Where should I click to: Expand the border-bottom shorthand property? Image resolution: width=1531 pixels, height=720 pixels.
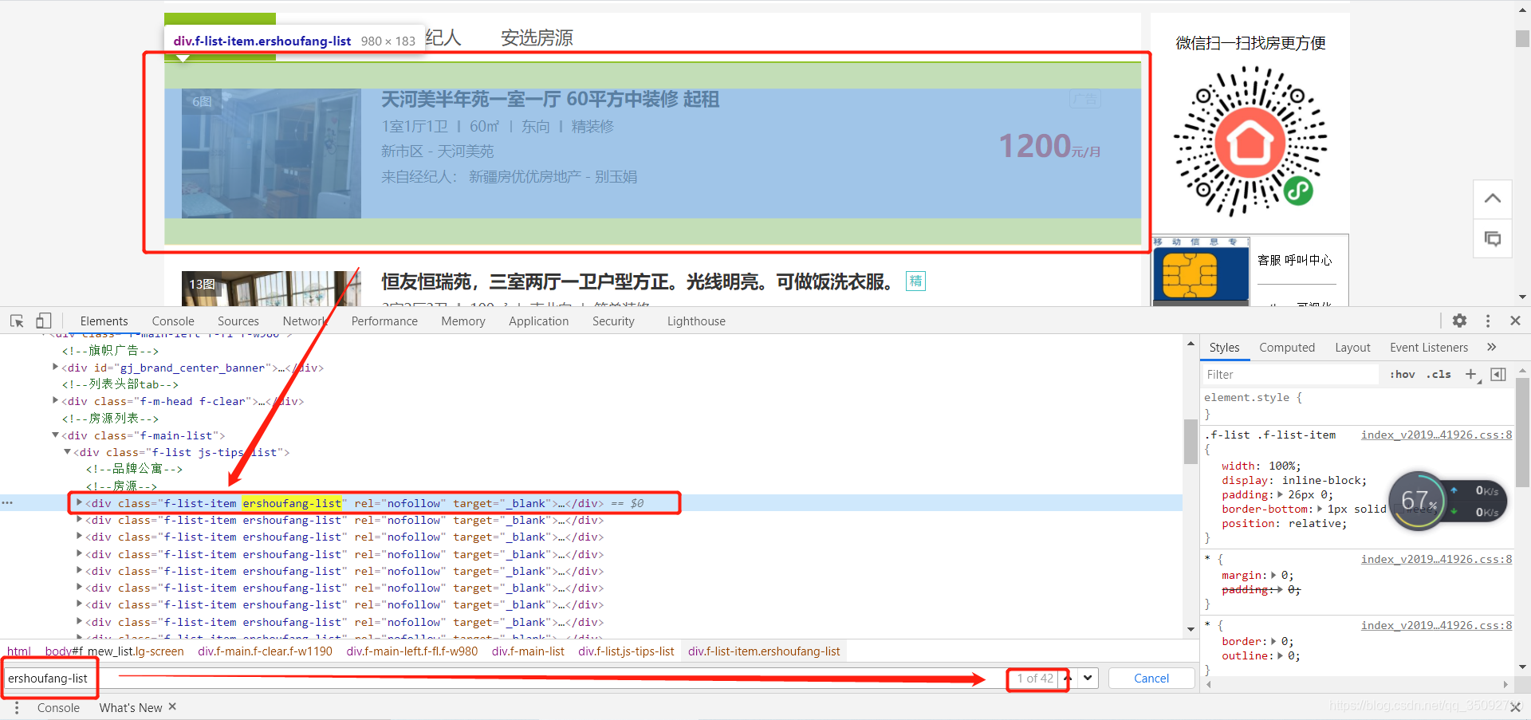coord(1320,509)
